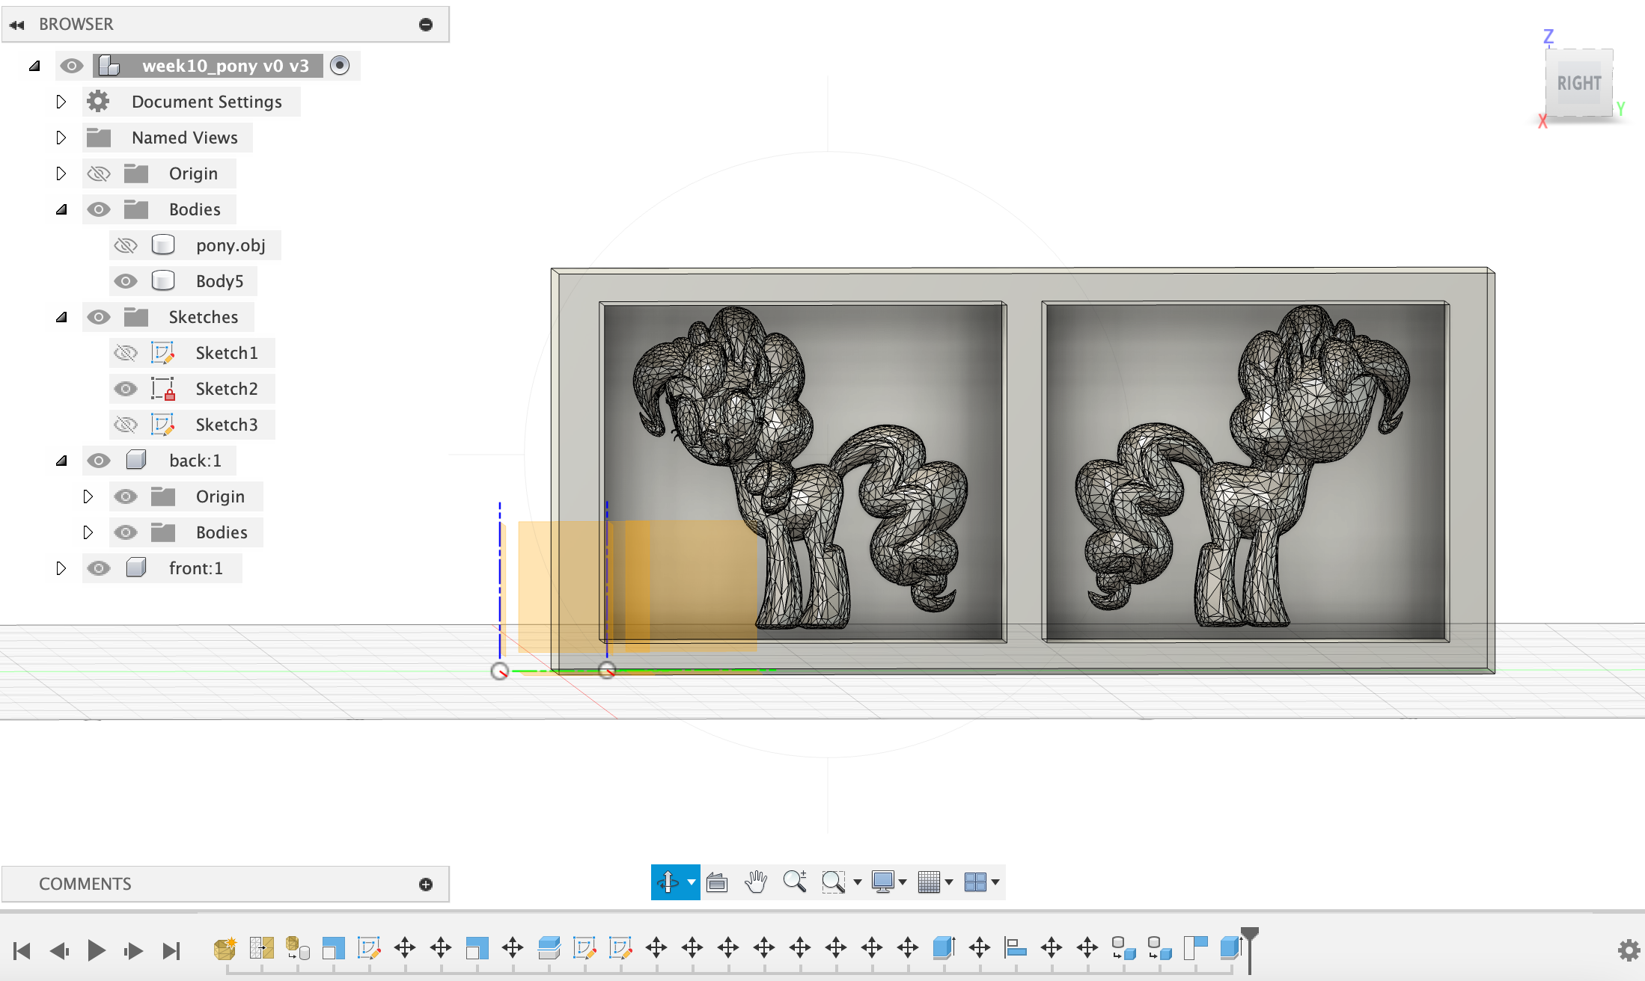Click the Zoom magnifier tool
Screen dimensions: 1645x981
click(x=794, y=882)
